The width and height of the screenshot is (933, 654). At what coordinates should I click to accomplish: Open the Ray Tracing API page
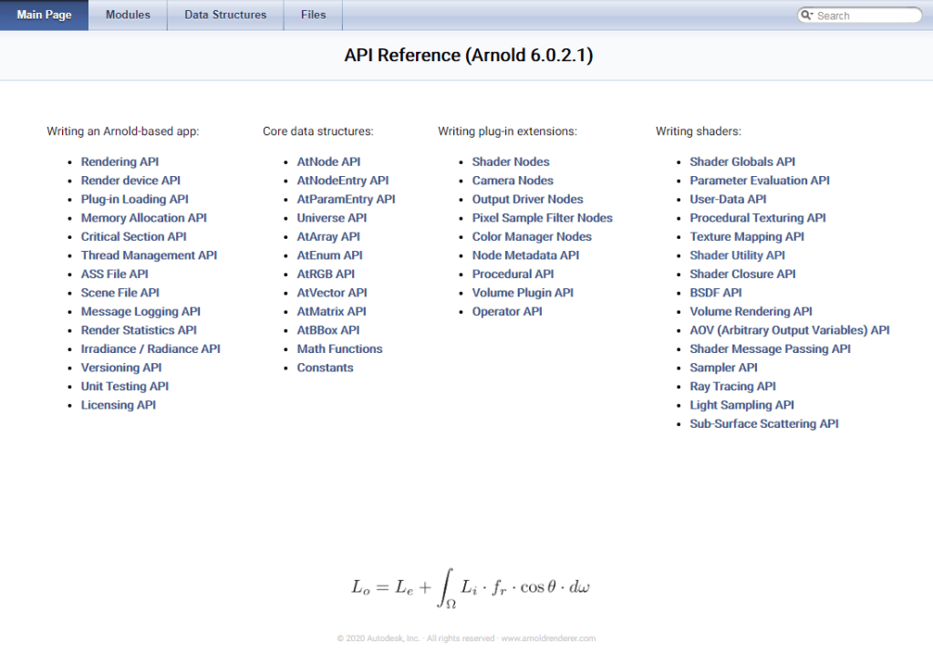tap(731, 386)
